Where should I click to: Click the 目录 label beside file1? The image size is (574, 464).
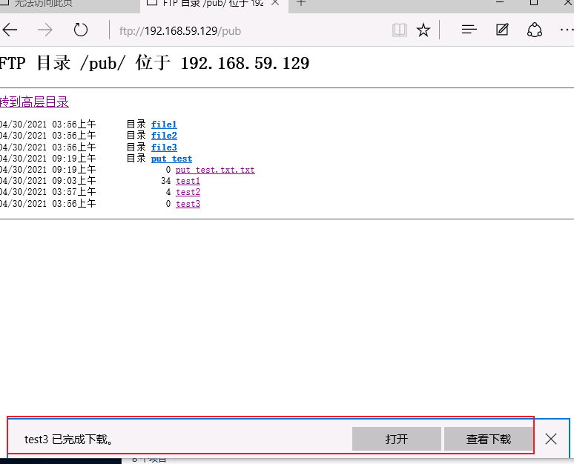tap(136, 125)
